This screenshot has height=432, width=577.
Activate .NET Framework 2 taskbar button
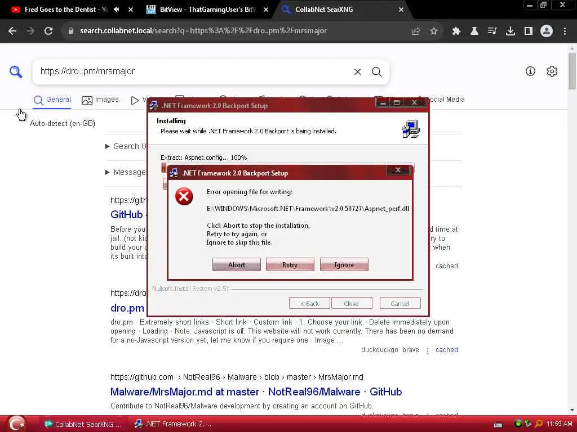coord(173,424)
